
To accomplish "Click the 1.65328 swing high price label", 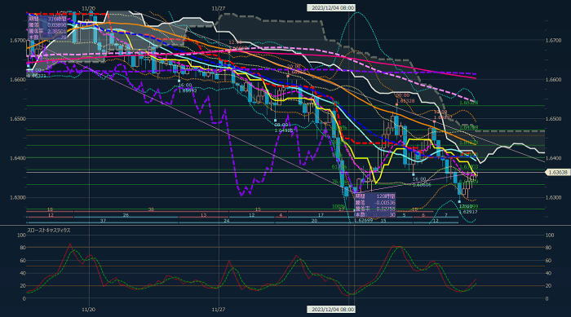I will click(x=405, y=100).
